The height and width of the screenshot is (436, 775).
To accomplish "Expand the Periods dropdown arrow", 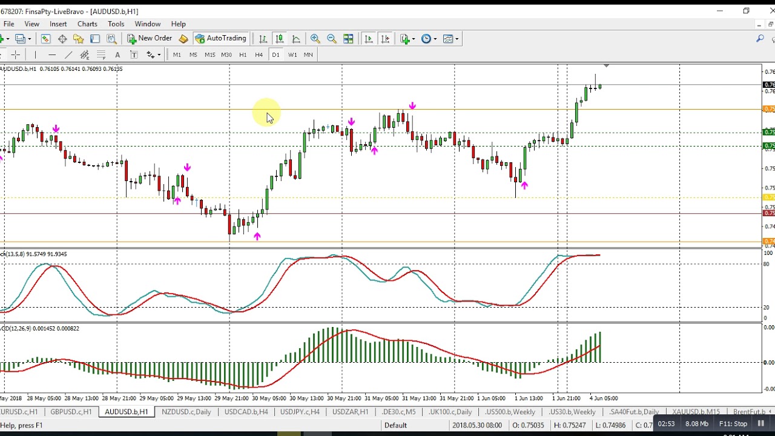I will pos(435,39).
